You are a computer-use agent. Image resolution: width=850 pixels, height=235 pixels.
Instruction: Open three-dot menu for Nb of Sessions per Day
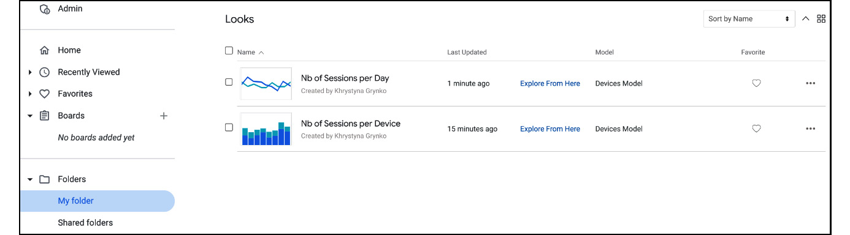810,83
